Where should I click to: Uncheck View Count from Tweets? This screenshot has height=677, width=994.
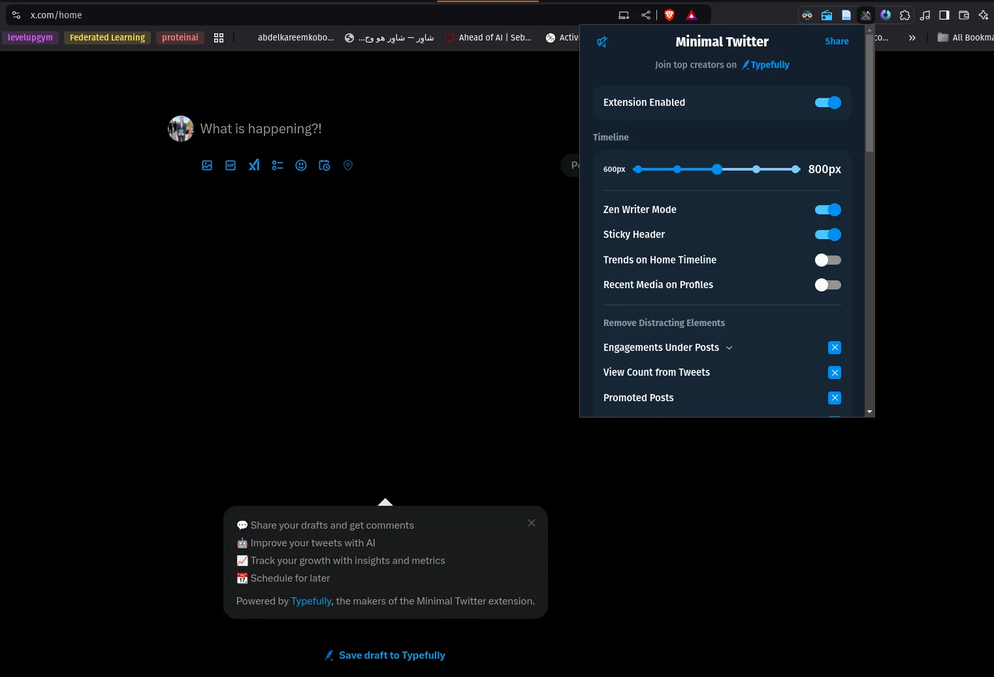click(x=835, y=372)
